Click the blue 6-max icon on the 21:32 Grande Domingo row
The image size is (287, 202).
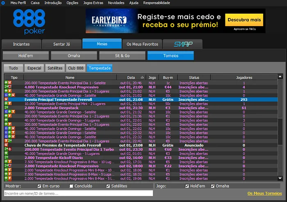pos(6,112)
